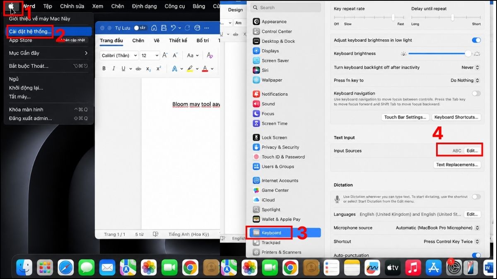Toggle the Auto-punctuation switch

tap(476, 255)
